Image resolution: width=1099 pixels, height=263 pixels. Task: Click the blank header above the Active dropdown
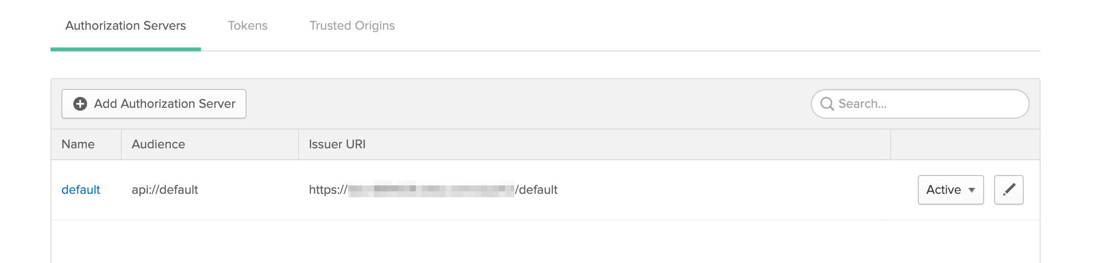coord(964,144)
